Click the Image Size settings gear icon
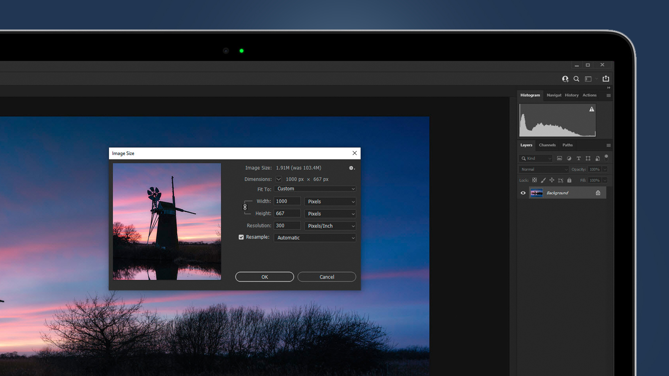The image size is (669, 376). click(351, 168)
